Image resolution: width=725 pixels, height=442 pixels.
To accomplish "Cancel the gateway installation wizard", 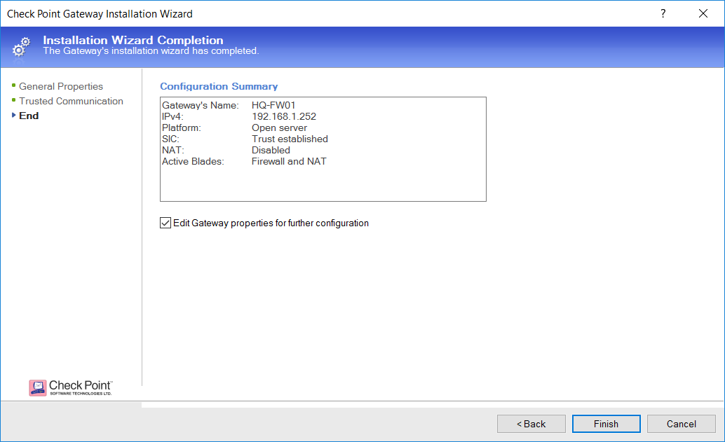I will coord(681,424).
